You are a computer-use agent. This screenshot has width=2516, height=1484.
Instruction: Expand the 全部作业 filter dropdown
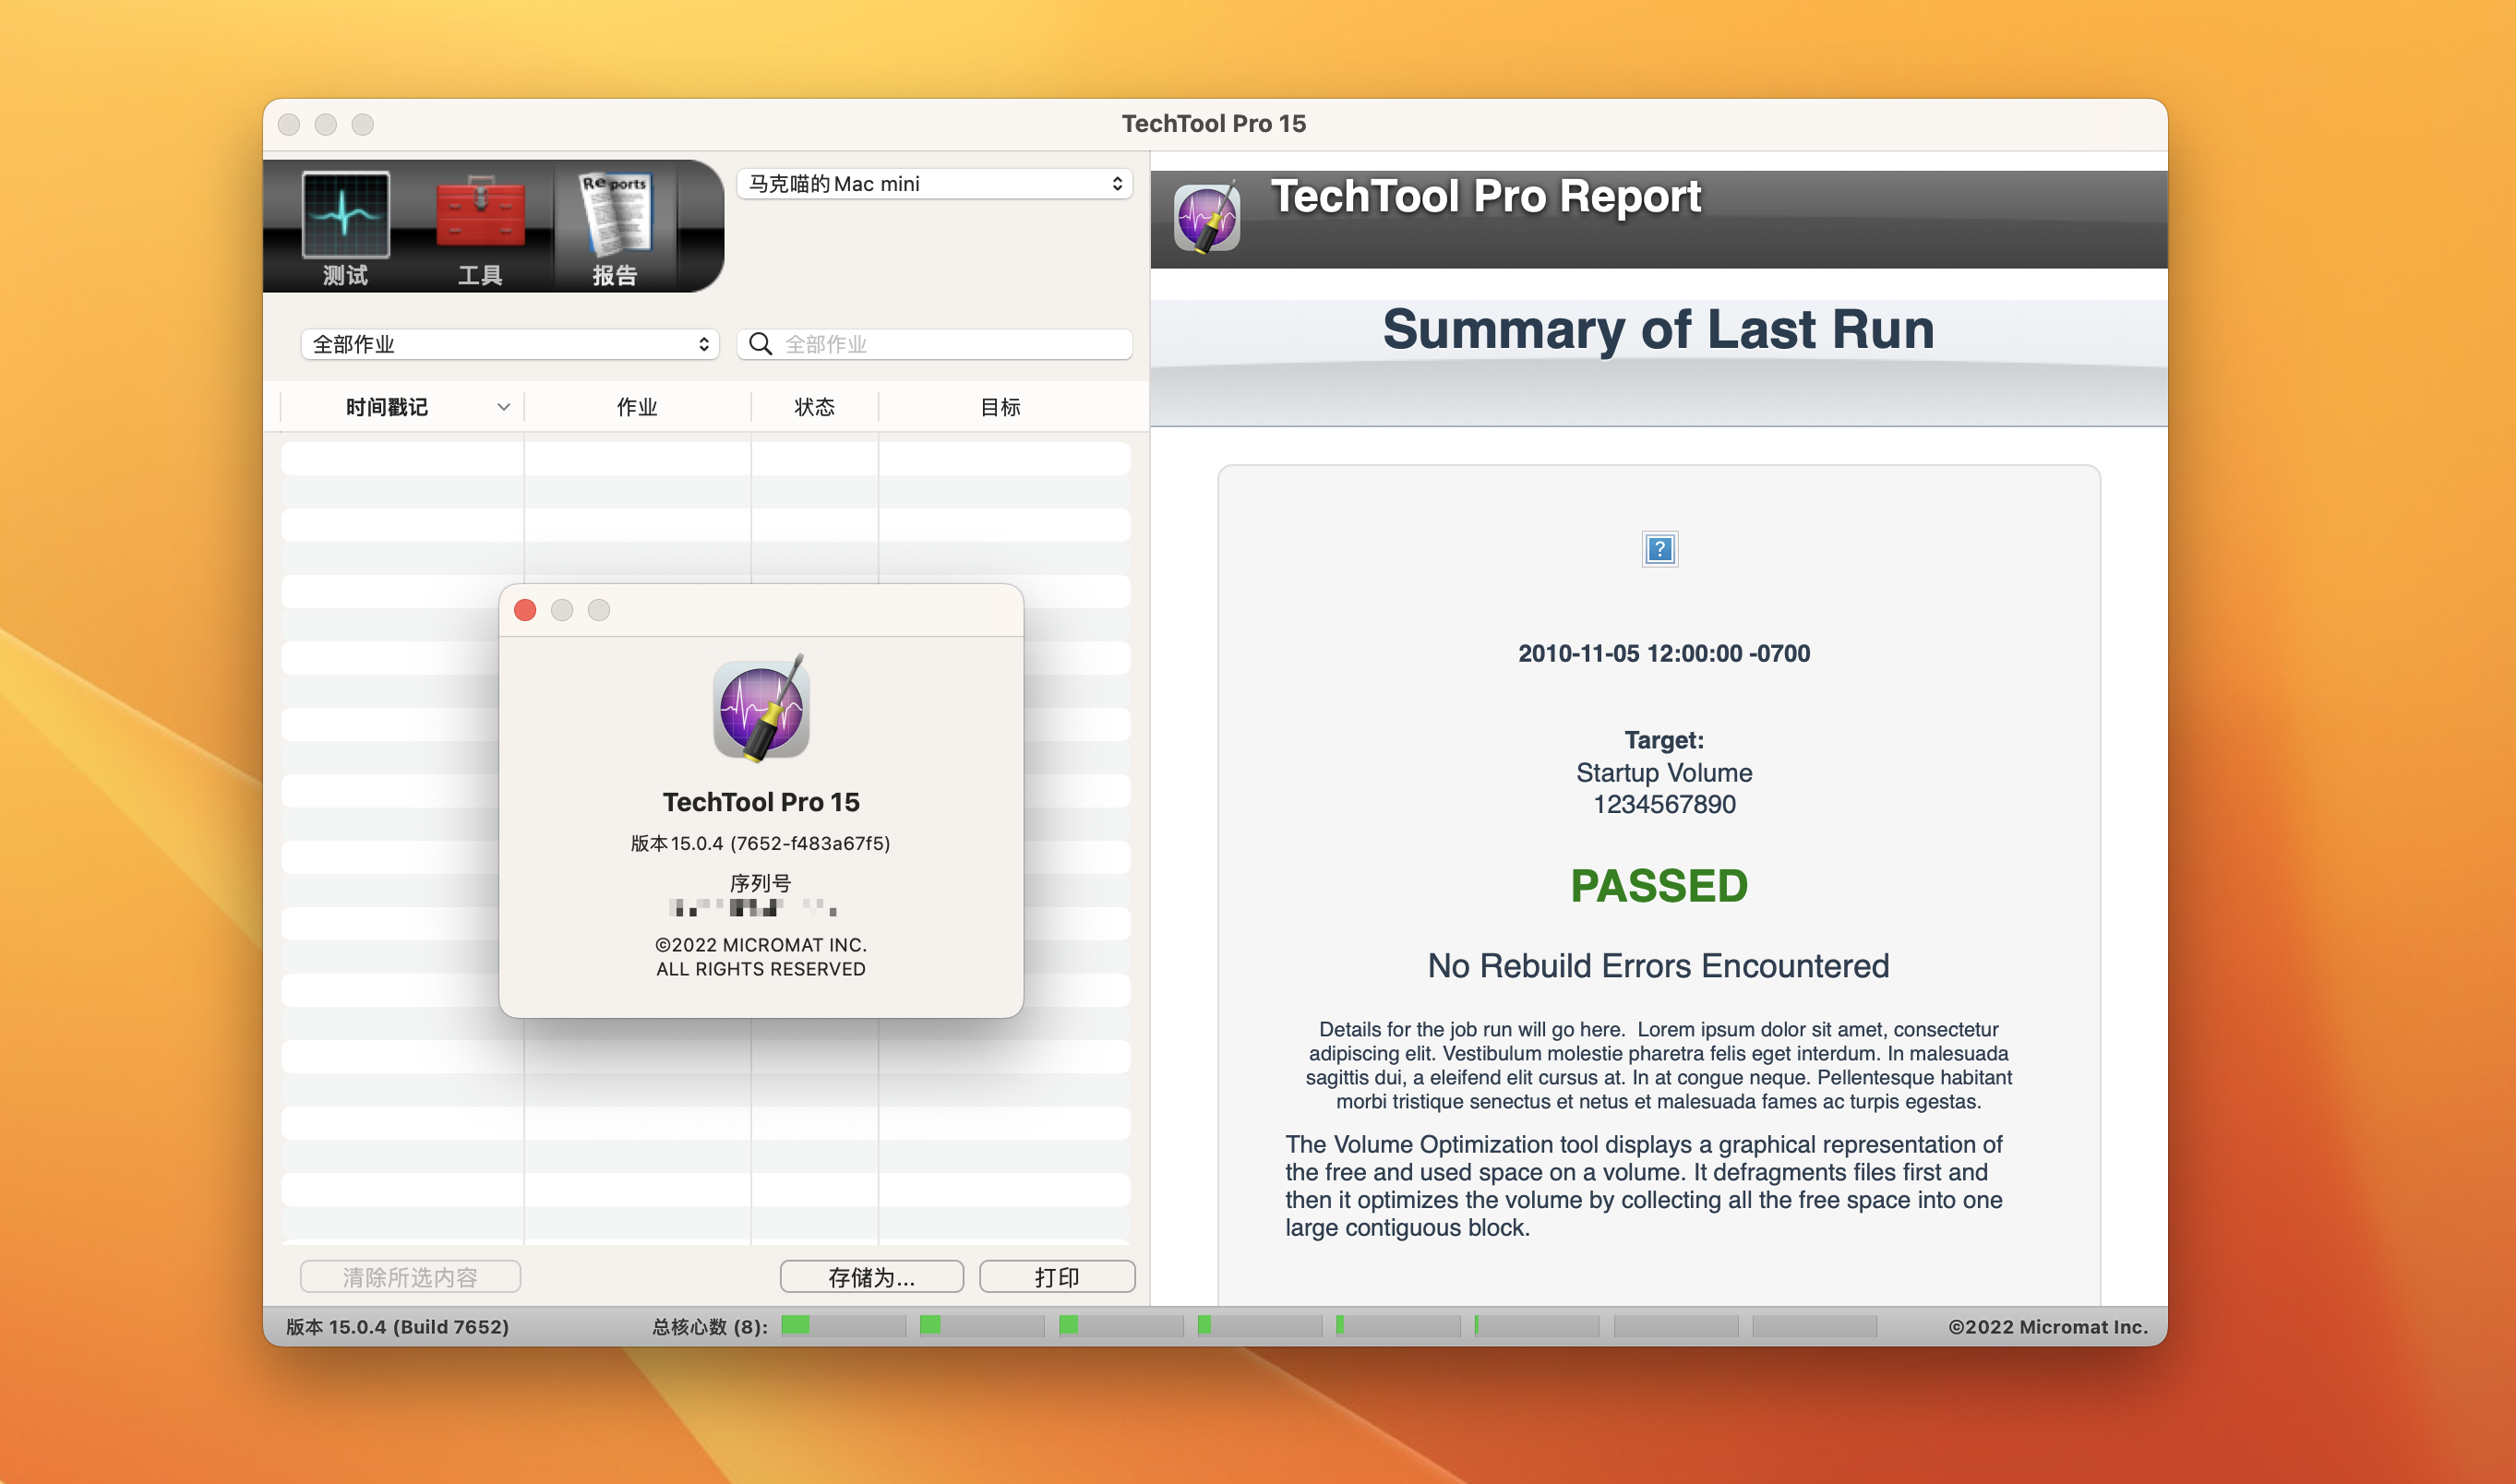(x=510, y=344)
